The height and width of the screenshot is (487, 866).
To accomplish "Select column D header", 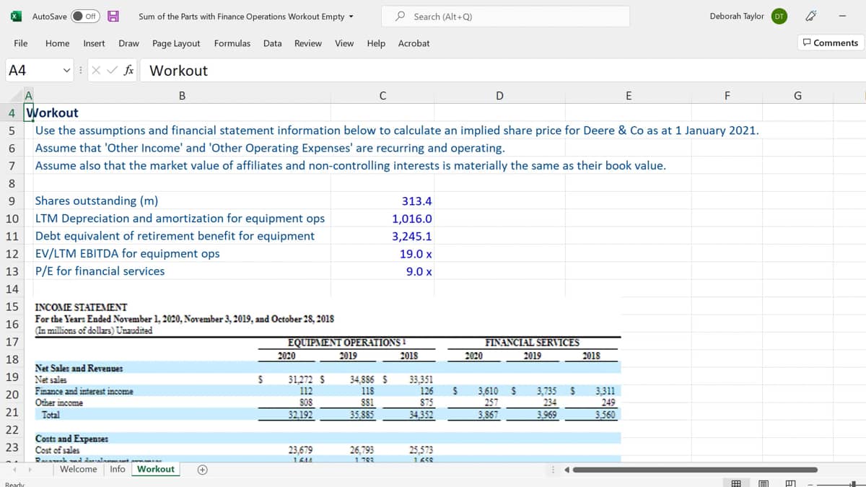I will 499,95.
